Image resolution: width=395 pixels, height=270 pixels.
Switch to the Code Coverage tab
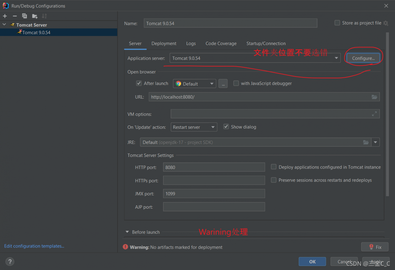click(221, 43)
